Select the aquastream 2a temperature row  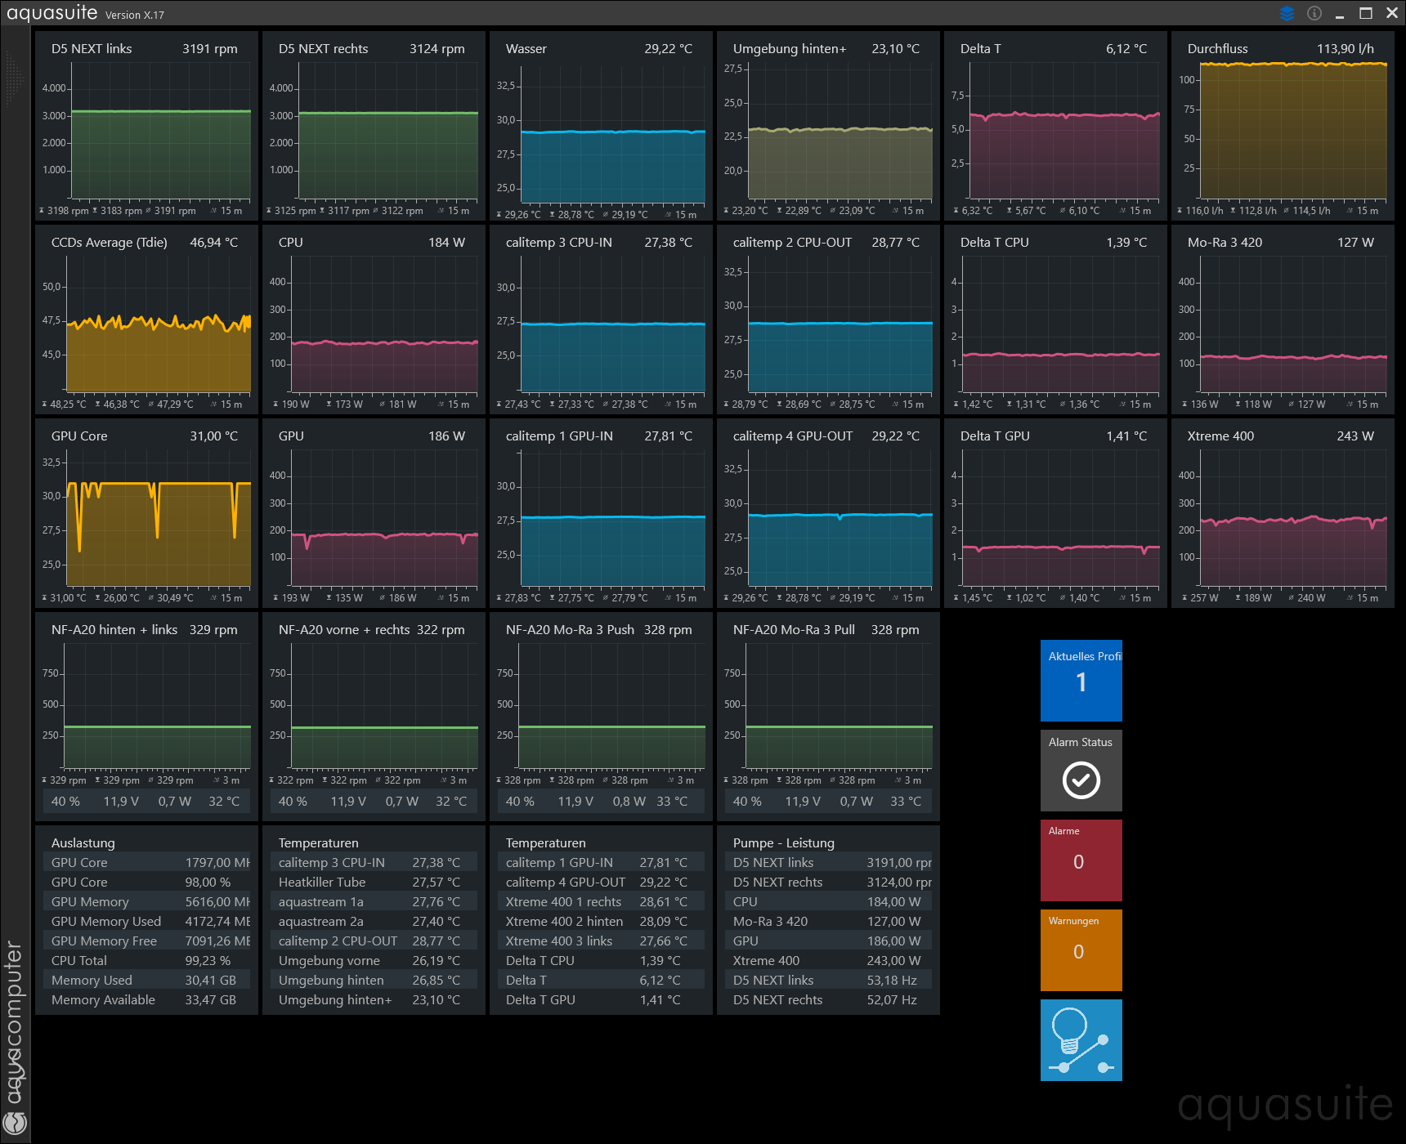click(374, 921)
